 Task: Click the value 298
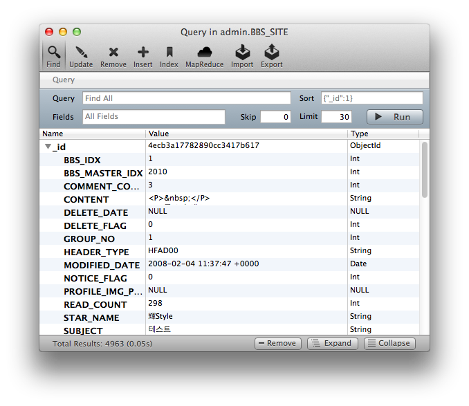click(155, 303)
